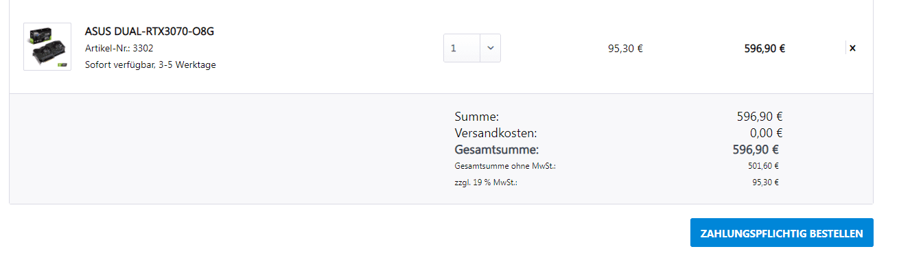This screenshot has width=899, height=260.
Task: Click the Versandkosten: label
Action: [495, 133]
